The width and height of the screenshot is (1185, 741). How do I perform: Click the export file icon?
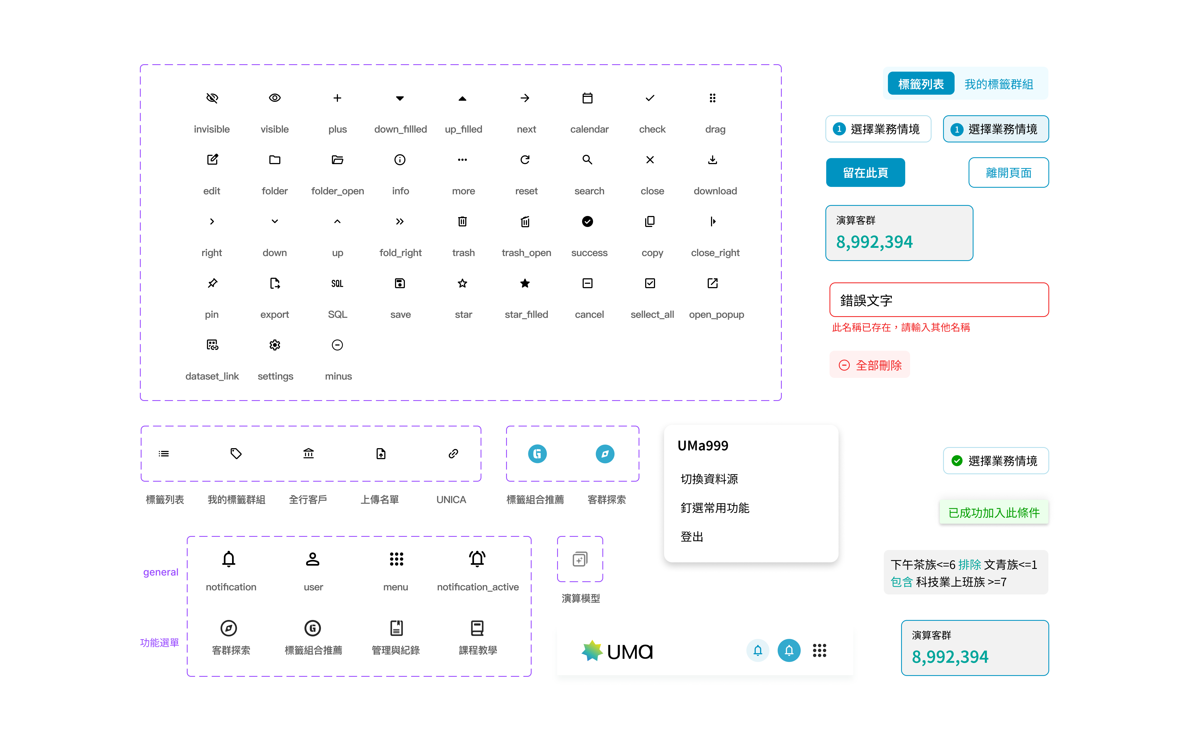click(x=275, y=283)
